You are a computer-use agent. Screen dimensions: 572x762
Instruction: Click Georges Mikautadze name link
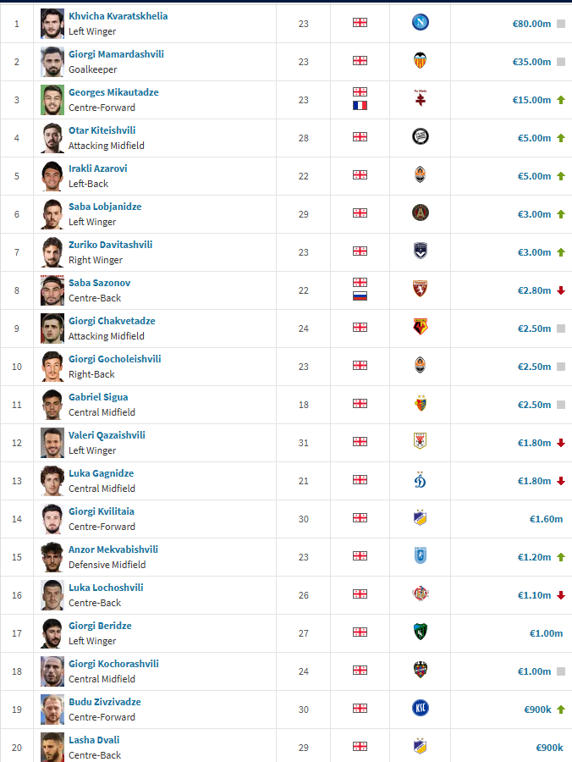(x=113, y=92)
